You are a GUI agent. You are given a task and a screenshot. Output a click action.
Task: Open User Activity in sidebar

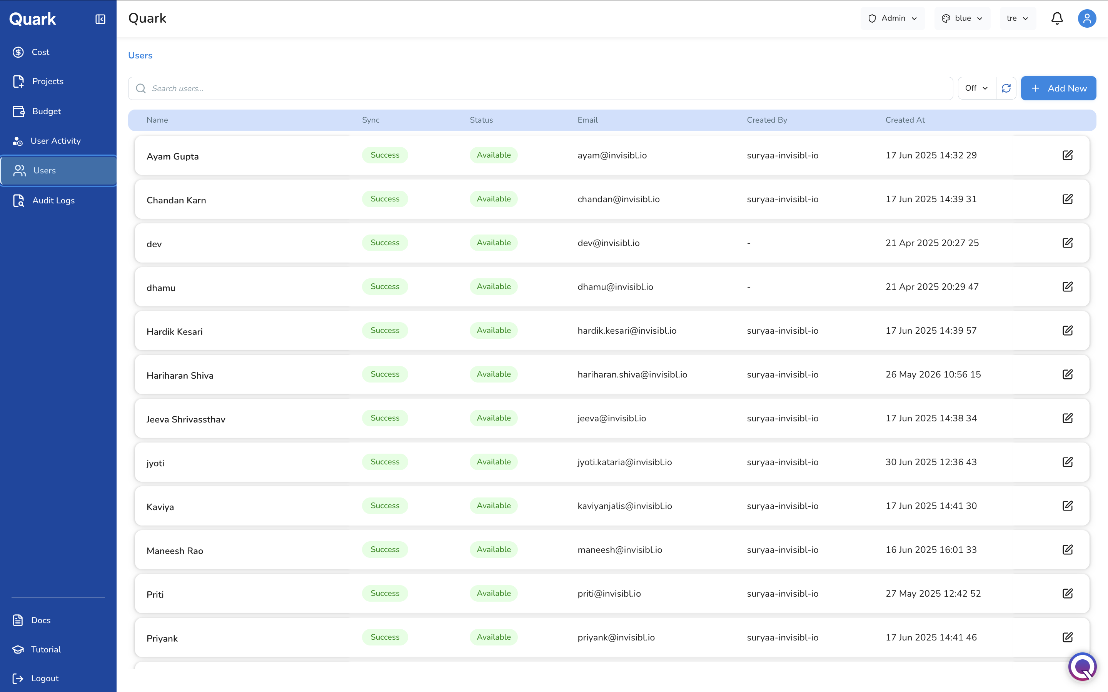point(58,141)
